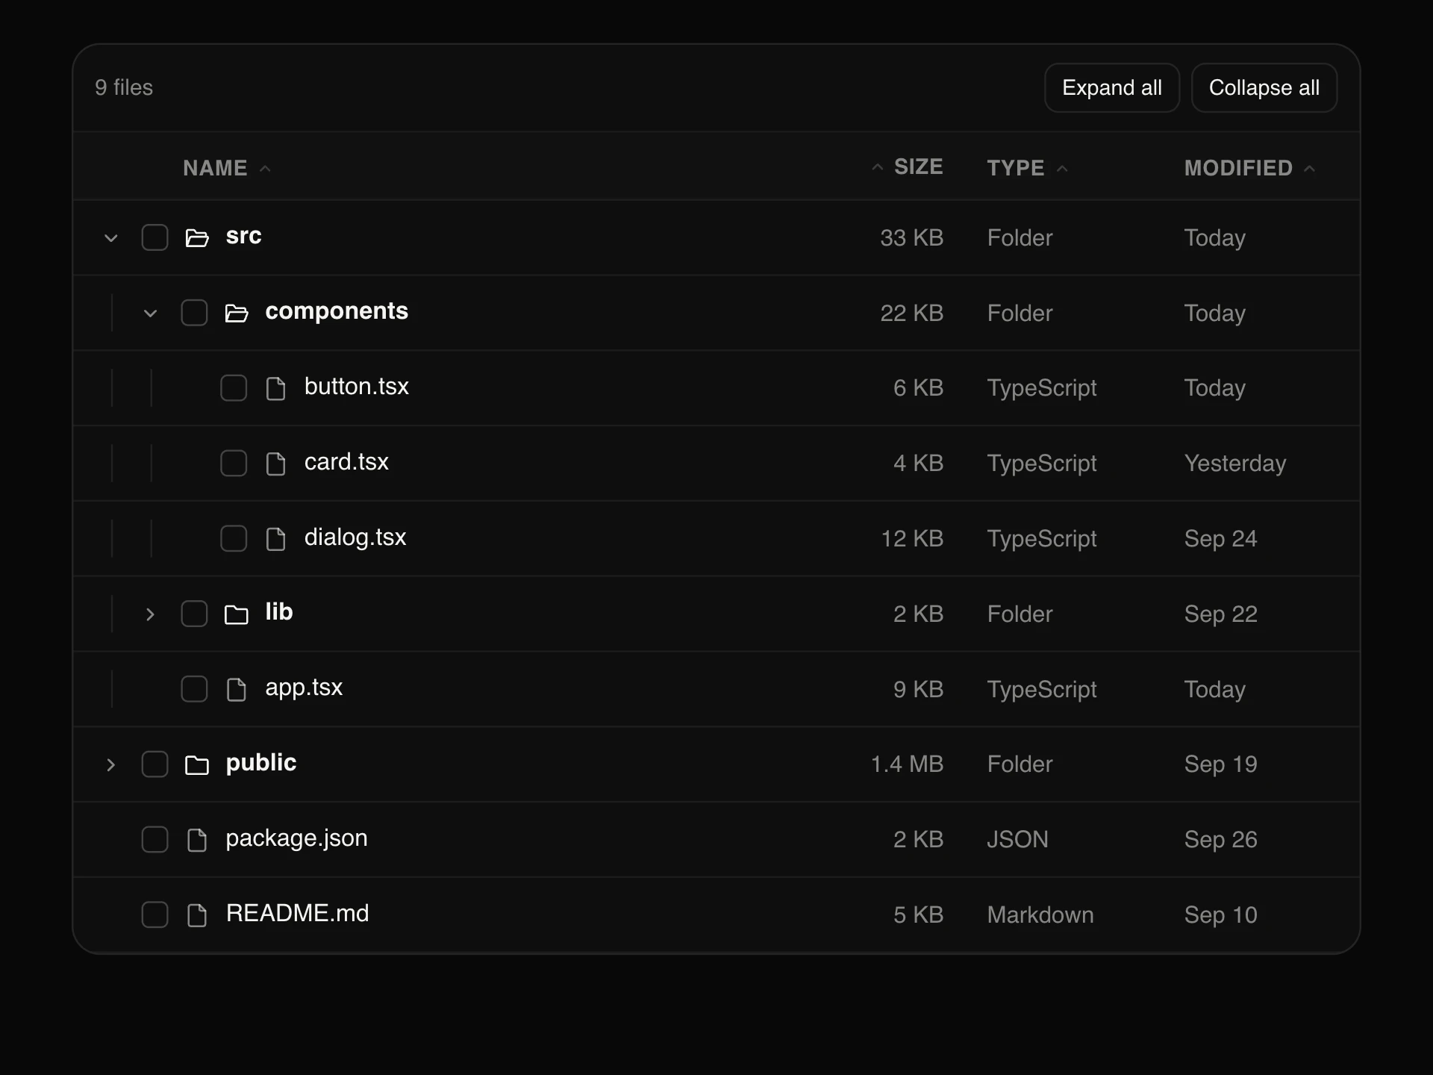This screenshot has width=1433, height=1075.
Task: Click the Expand all button
Action: click(x=1112, y=88)
